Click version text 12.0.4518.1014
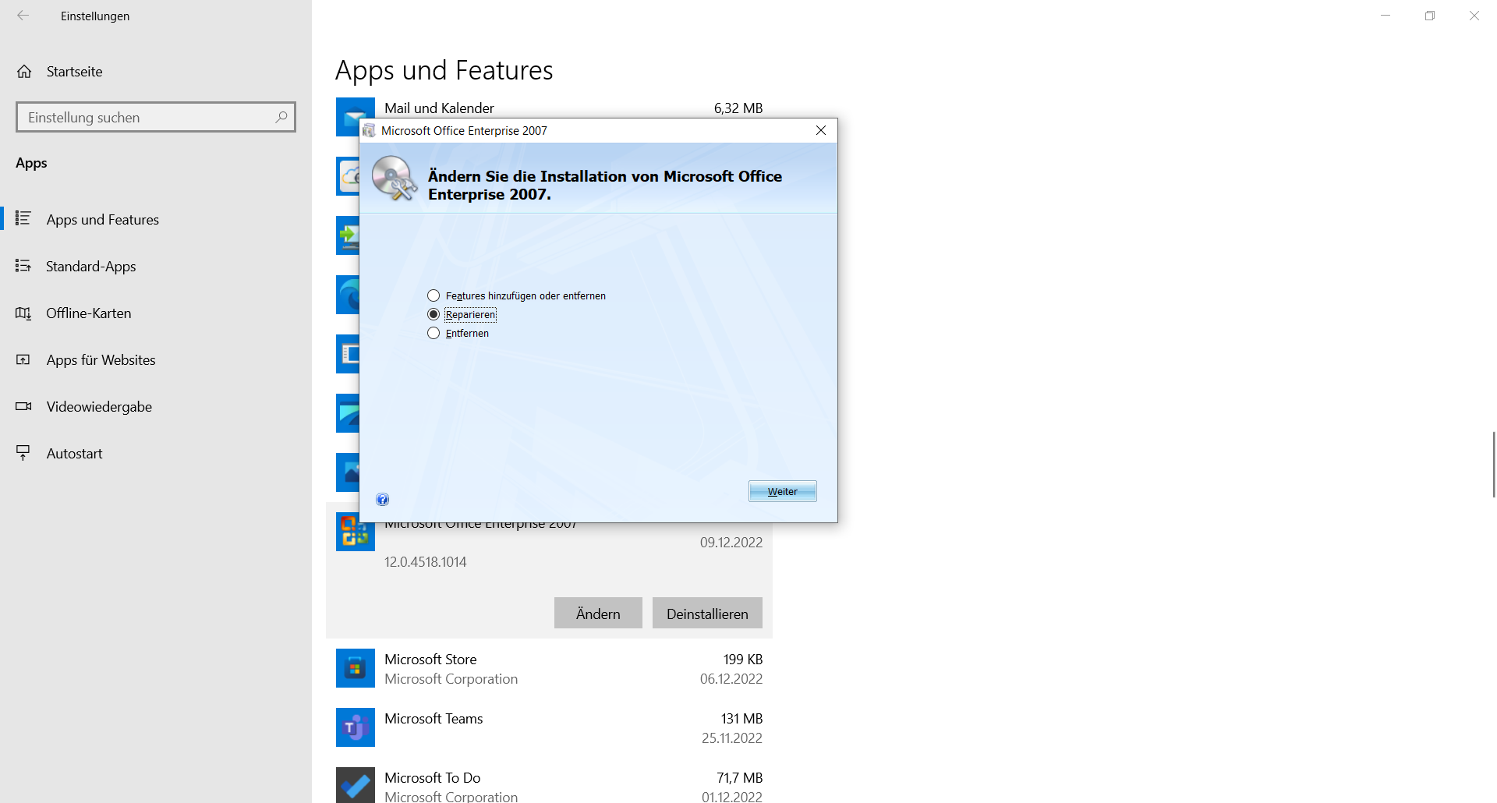Screen dimensions: 1497x803 (x=425, y=562)
